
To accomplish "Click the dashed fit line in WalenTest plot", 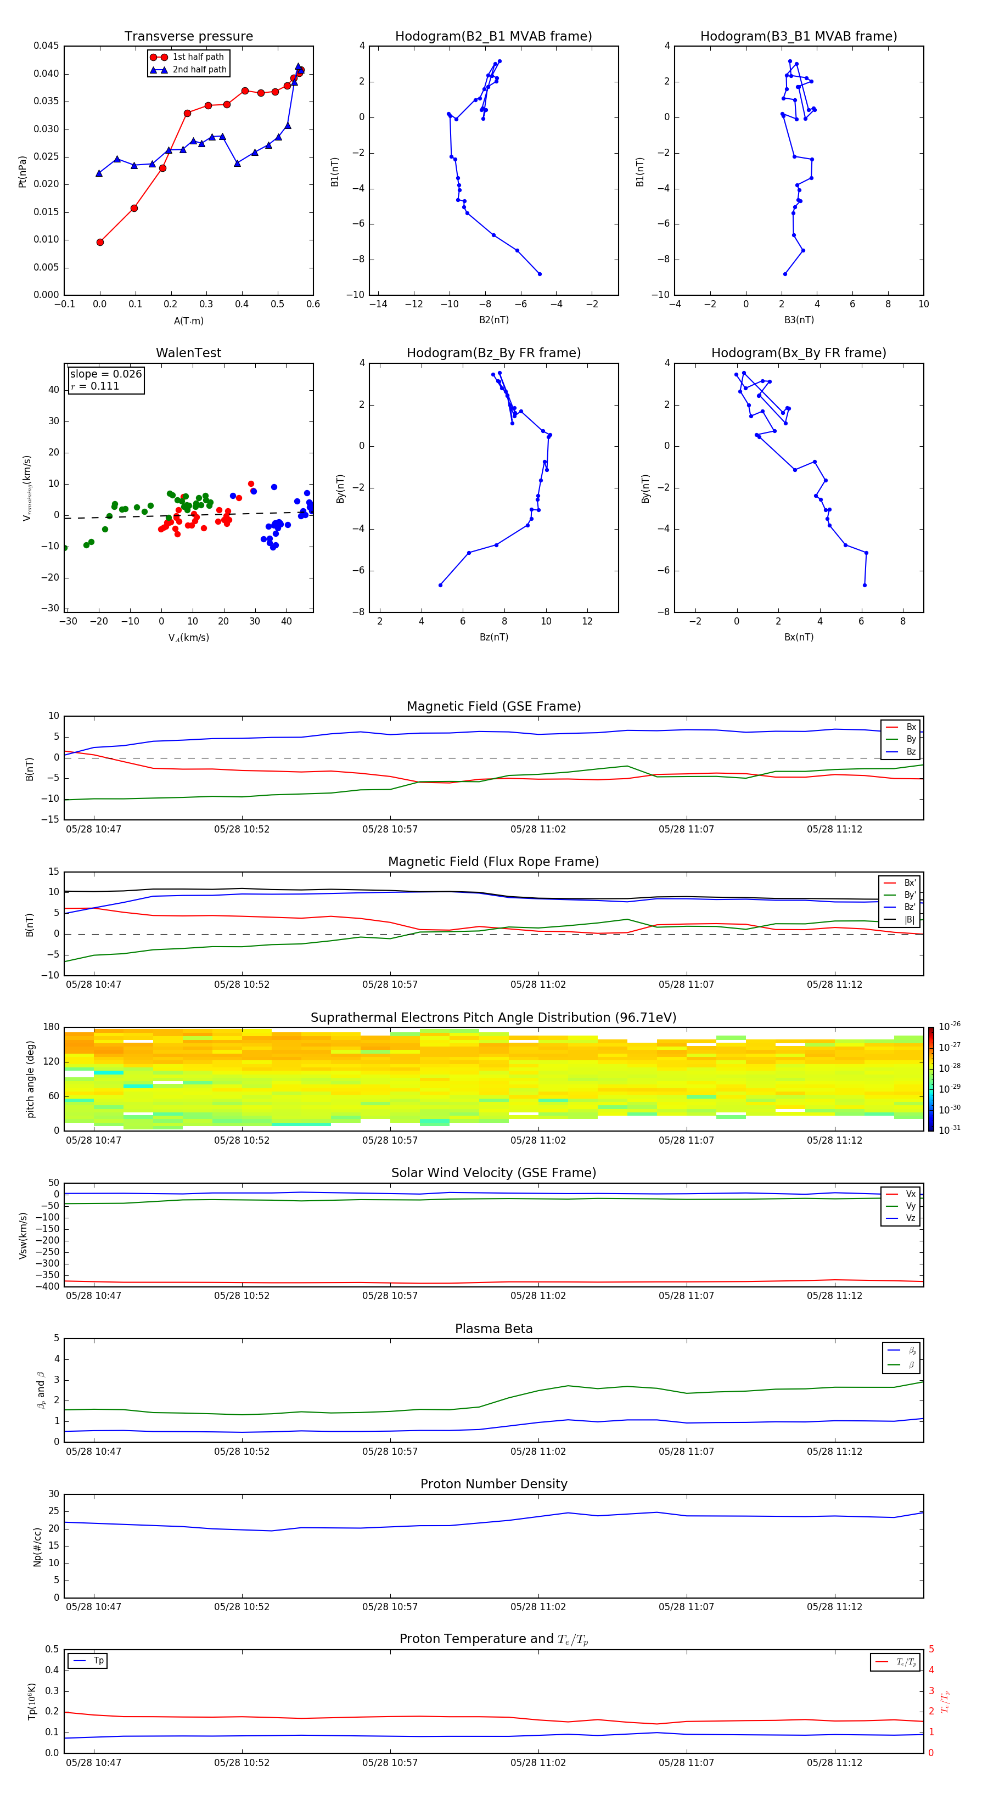I will click(x=188, y=515).
